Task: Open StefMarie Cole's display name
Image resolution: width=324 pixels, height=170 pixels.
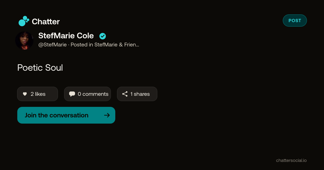Action: (x=66, y=36)
